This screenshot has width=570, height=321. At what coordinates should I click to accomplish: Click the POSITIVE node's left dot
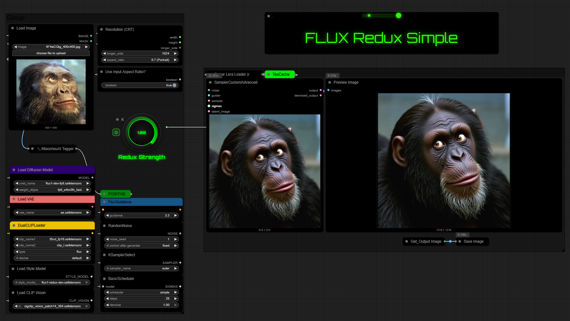[104, 194]
